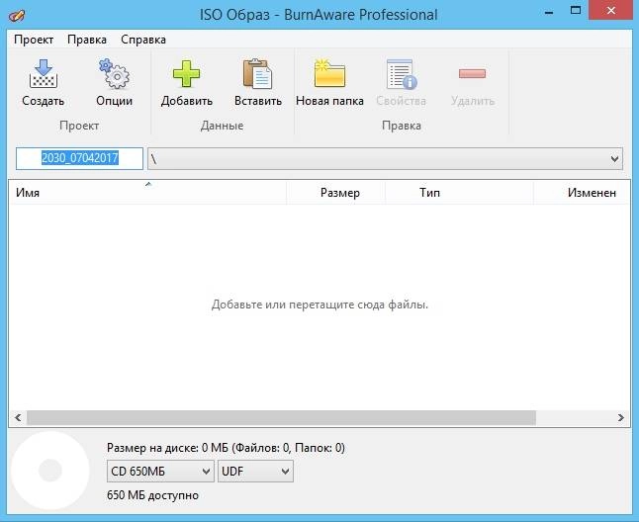Click the horizontal scrollbar right arrow
This screenshot has width=639, height=522.
(x=620, y=418)
